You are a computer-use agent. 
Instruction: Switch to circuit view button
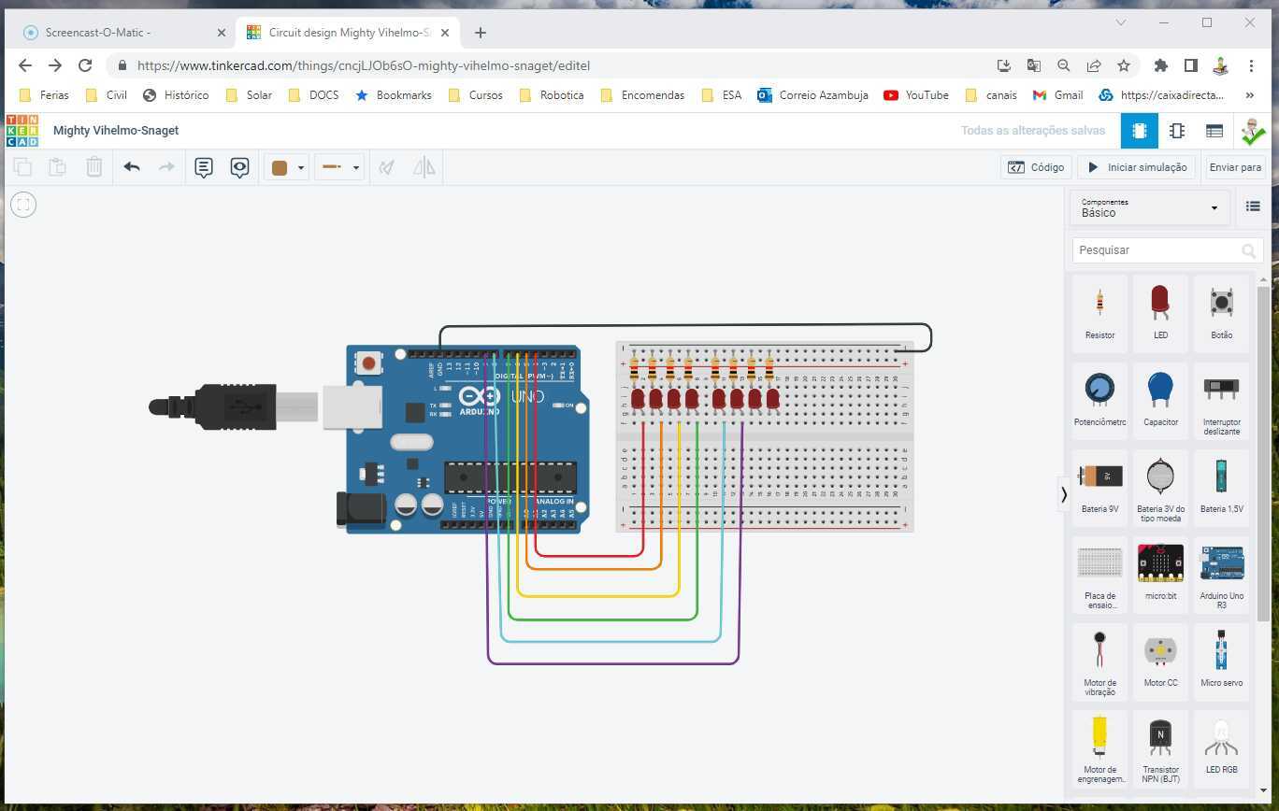pos(1139,131)
